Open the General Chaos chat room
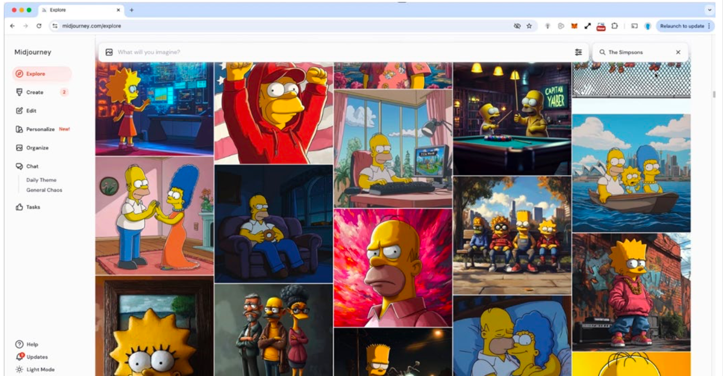 (x=44, y=190)
